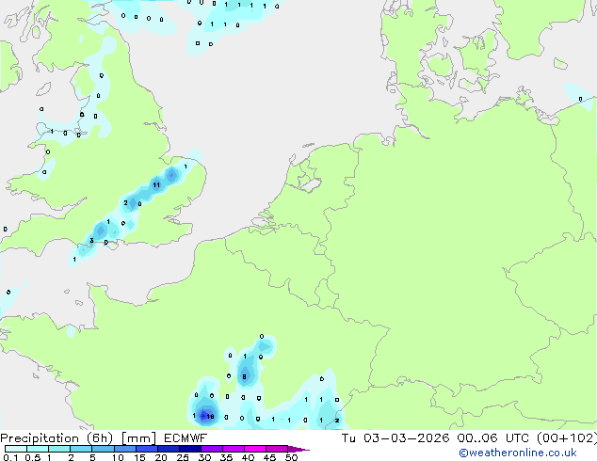Click the 40–45 mm magenta swatch
The width and height of the screenshot is (597, 461).
pos(255,449)
